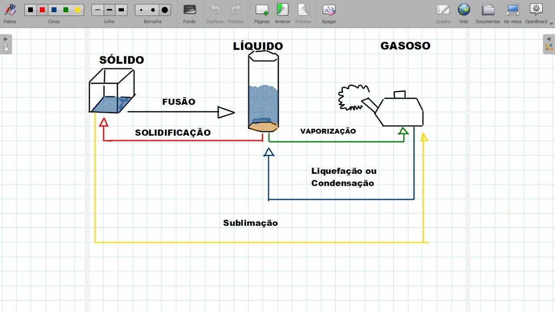Add a new page with Páginas
Screen dimensions: 555x312
point(262,13)
